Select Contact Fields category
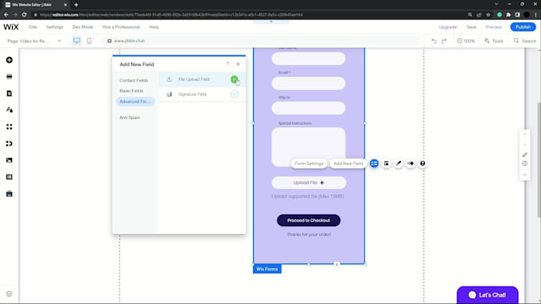This screenshot has height=304, width=541. (x=134, y=80)
